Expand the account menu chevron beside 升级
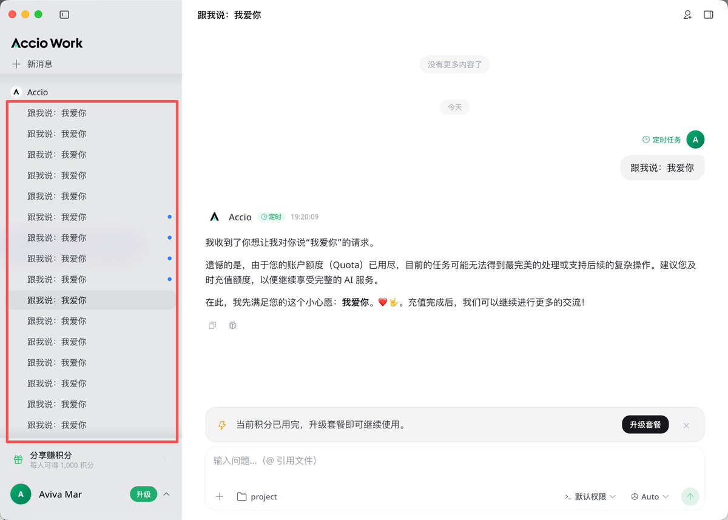728x520 pixels. (167, 494)
